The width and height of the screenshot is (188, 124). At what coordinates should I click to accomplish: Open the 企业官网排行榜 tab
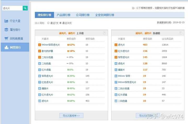tap(105, 15)
